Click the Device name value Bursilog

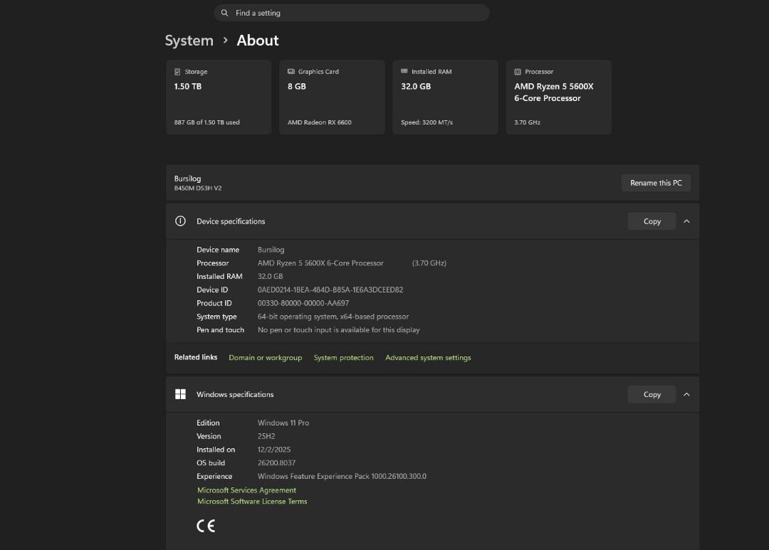click(271, 250)
